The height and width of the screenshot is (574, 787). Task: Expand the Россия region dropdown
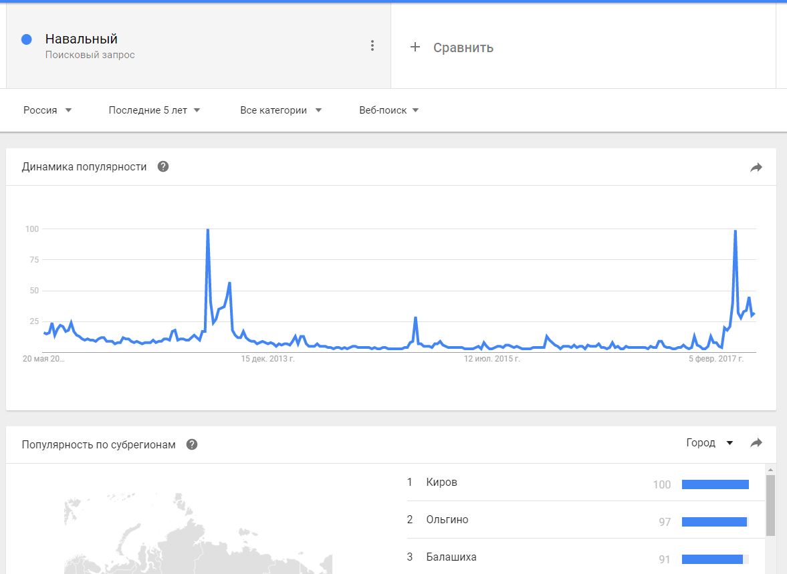coord(47,110)
